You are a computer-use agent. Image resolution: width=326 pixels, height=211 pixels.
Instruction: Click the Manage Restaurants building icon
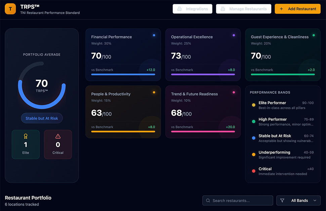[222, 9]
